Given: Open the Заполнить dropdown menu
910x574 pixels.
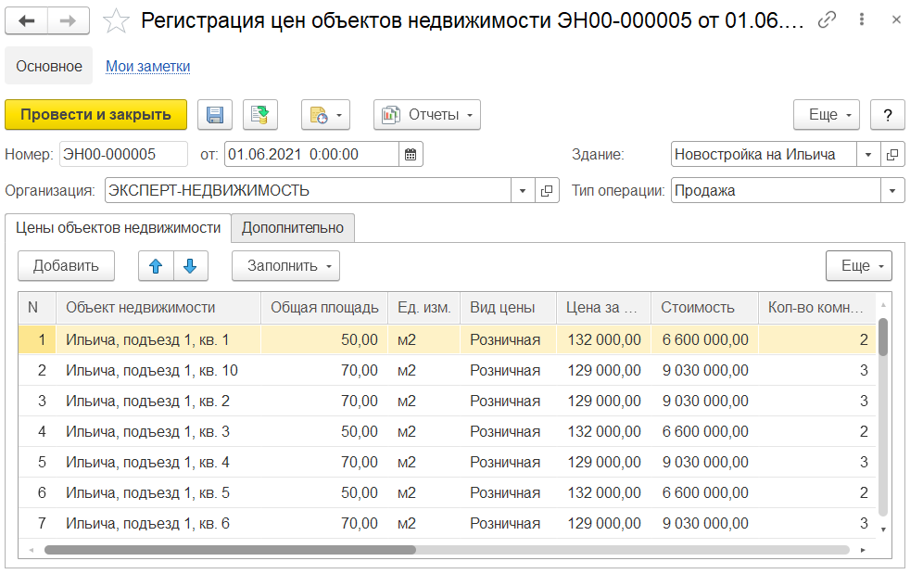Looking at the screenshot, I should click(285, 266).
